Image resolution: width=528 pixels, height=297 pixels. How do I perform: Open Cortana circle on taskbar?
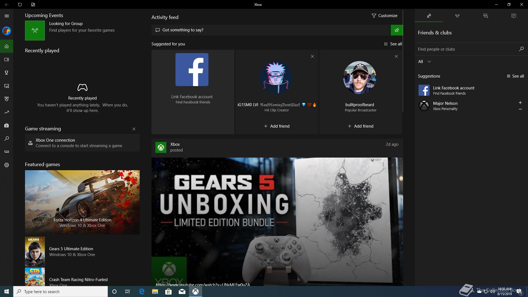tap(114, 291)
